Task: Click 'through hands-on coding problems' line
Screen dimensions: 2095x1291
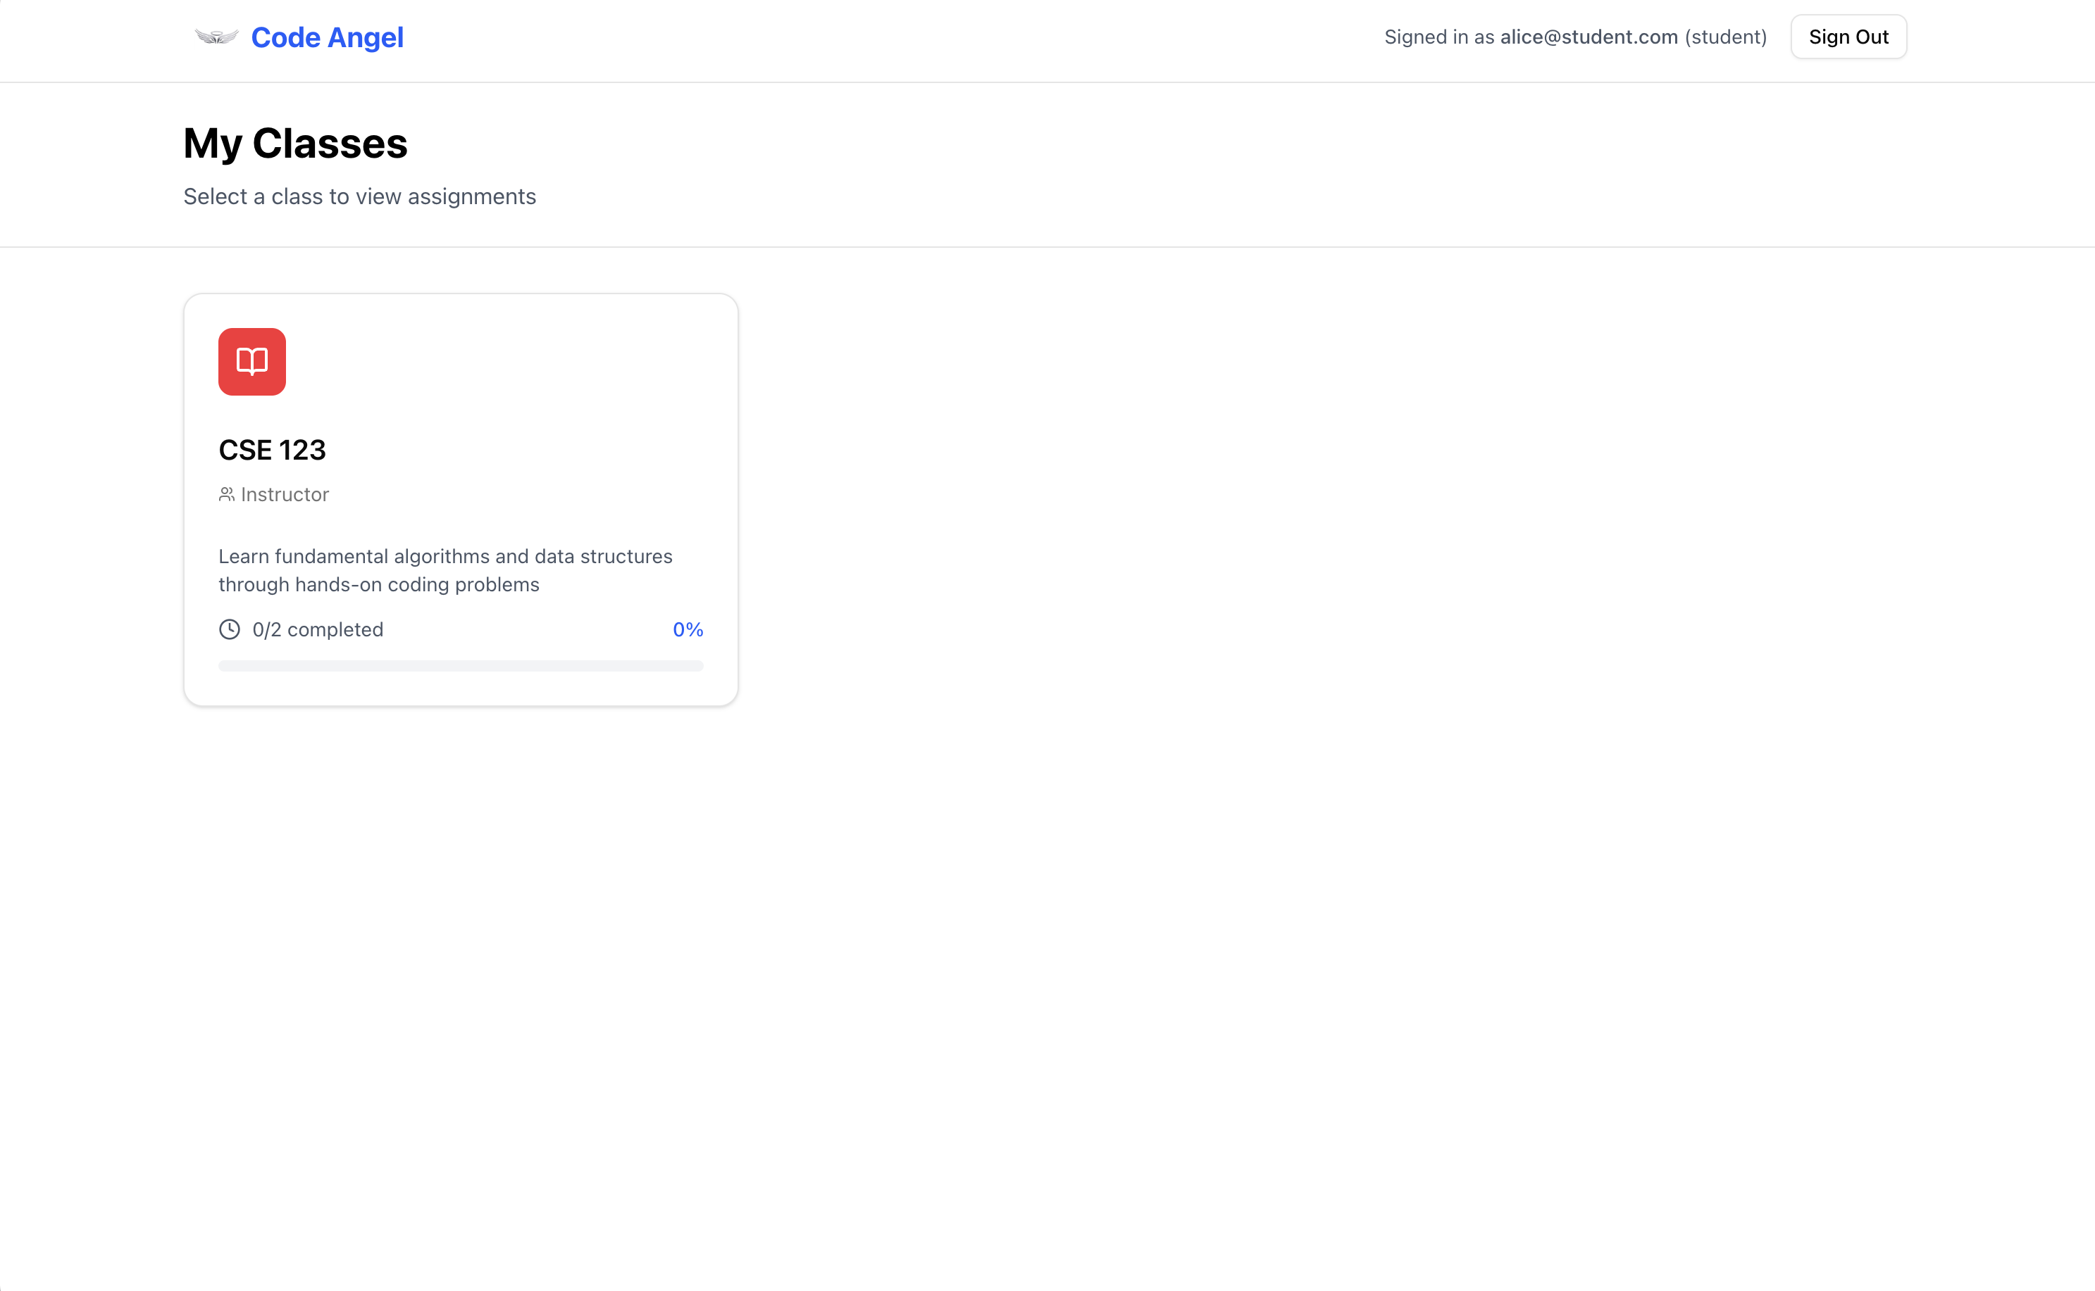Action: pos(378,585)
